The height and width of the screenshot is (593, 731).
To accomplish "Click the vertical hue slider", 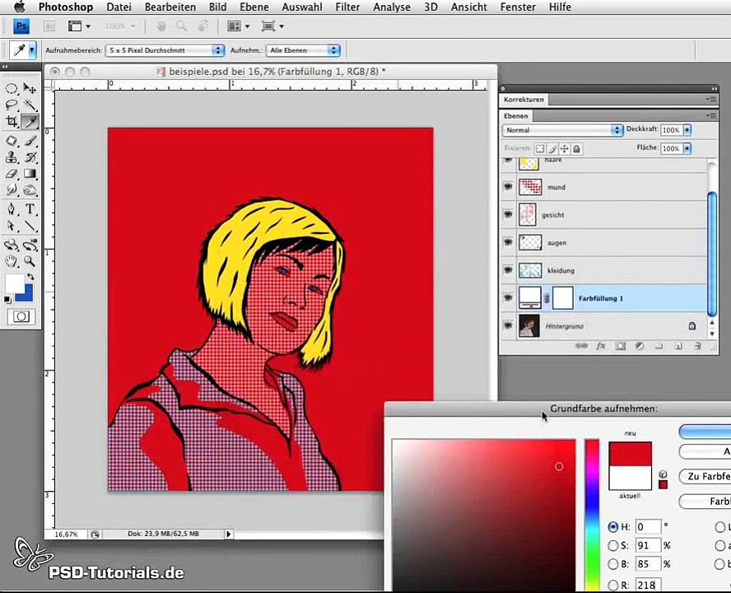I will pos(592,515).
